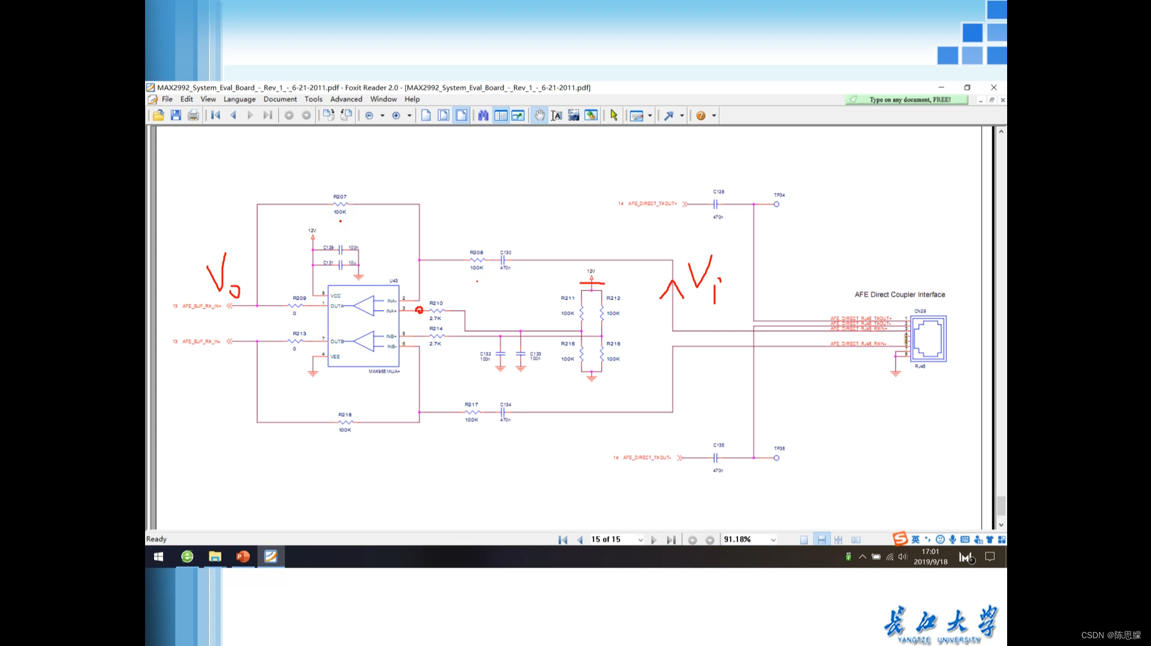Screen dimensions: 1151x646
Task: Expand the zoom-in dropdown arrow
Action: pyautogui.click(x=409, y=116)
